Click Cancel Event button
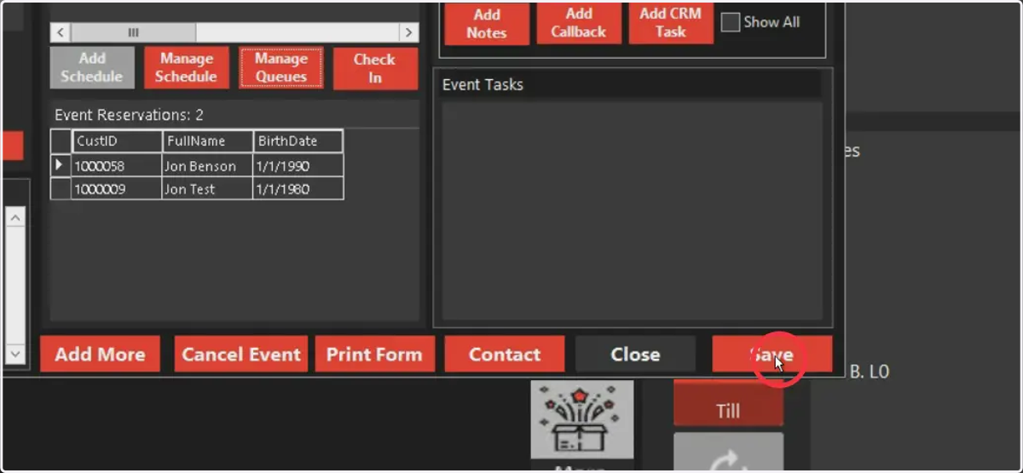Screen dimensions: 1023x473 tap(241, 354)
